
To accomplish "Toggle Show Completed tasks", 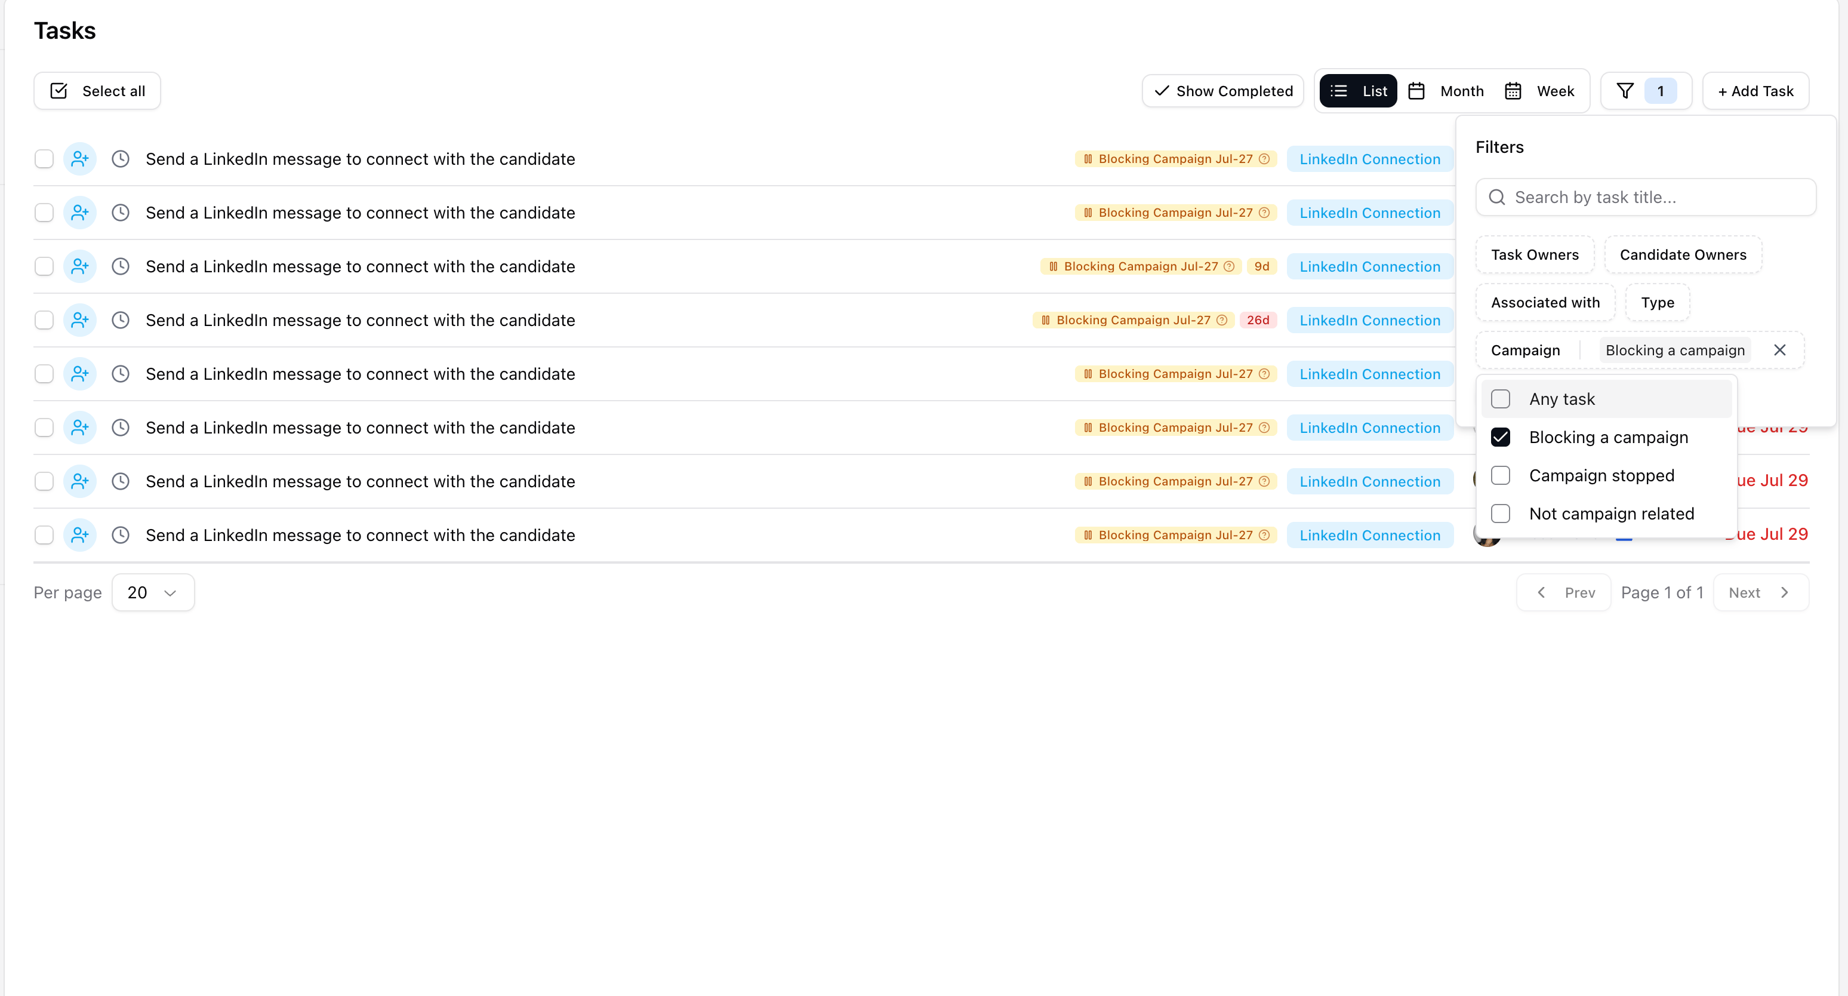I will click(1222, 91).
